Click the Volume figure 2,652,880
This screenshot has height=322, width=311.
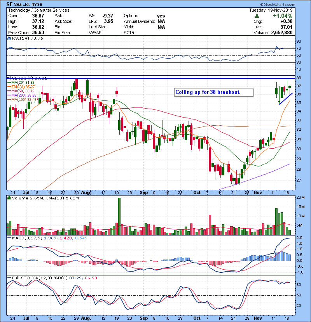tap(282, 33)
